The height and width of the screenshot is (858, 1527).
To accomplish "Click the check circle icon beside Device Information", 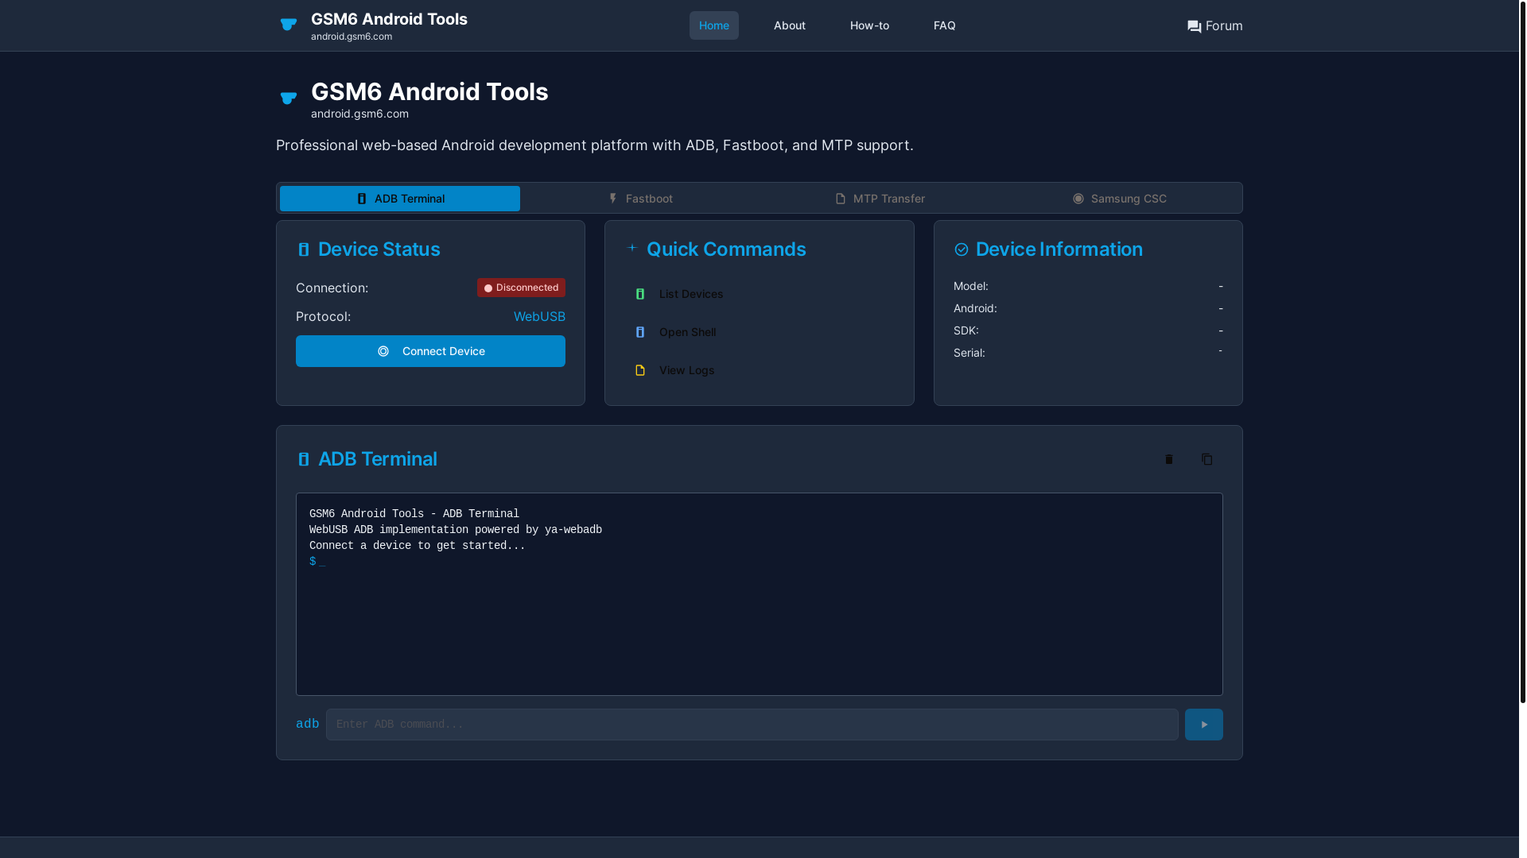I will (x=961, y=249).
